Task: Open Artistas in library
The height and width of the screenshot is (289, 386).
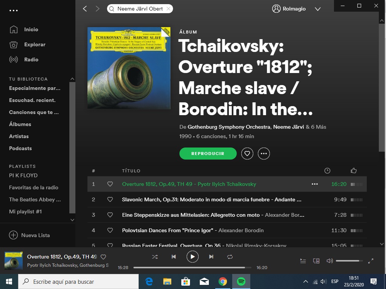Action: [19, 136]
